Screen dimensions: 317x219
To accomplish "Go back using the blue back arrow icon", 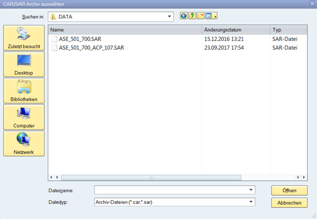I will pyautogui.click(x=184, y=16).
